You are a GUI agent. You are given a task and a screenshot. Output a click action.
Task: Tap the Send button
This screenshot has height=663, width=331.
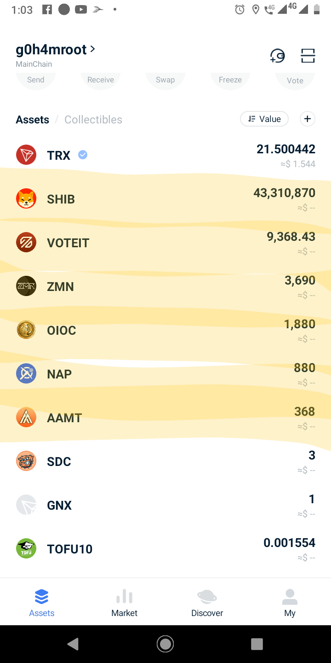click(x=36, y=80)
